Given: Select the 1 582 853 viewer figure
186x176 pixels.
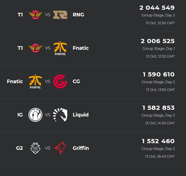Looking at the screenshot, I should tap(158, 108).
